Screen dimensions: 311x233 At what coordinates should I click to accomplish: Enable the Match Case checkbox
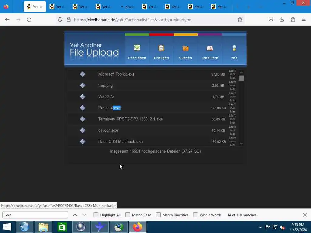click(x=128, y=215)
